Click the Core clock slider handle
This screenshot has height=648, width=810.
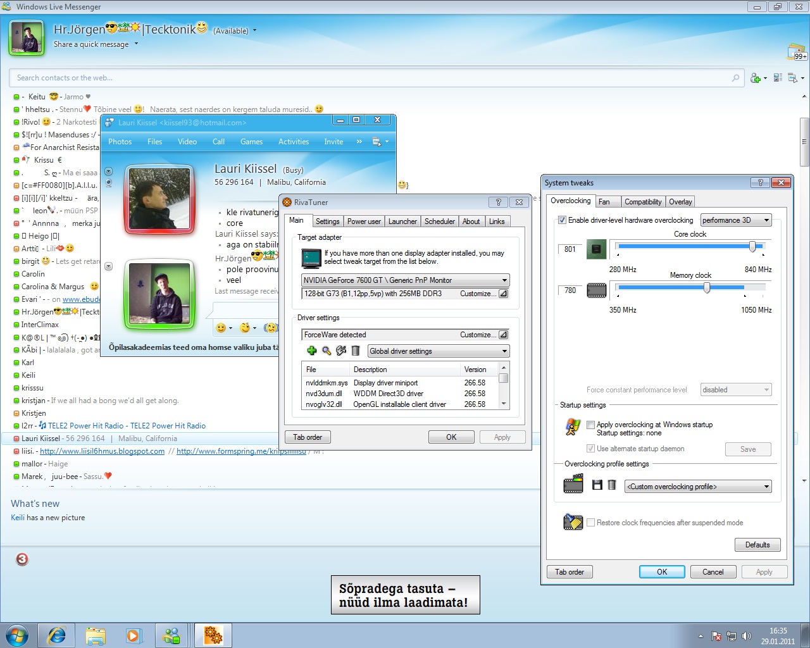click(752, 247)
